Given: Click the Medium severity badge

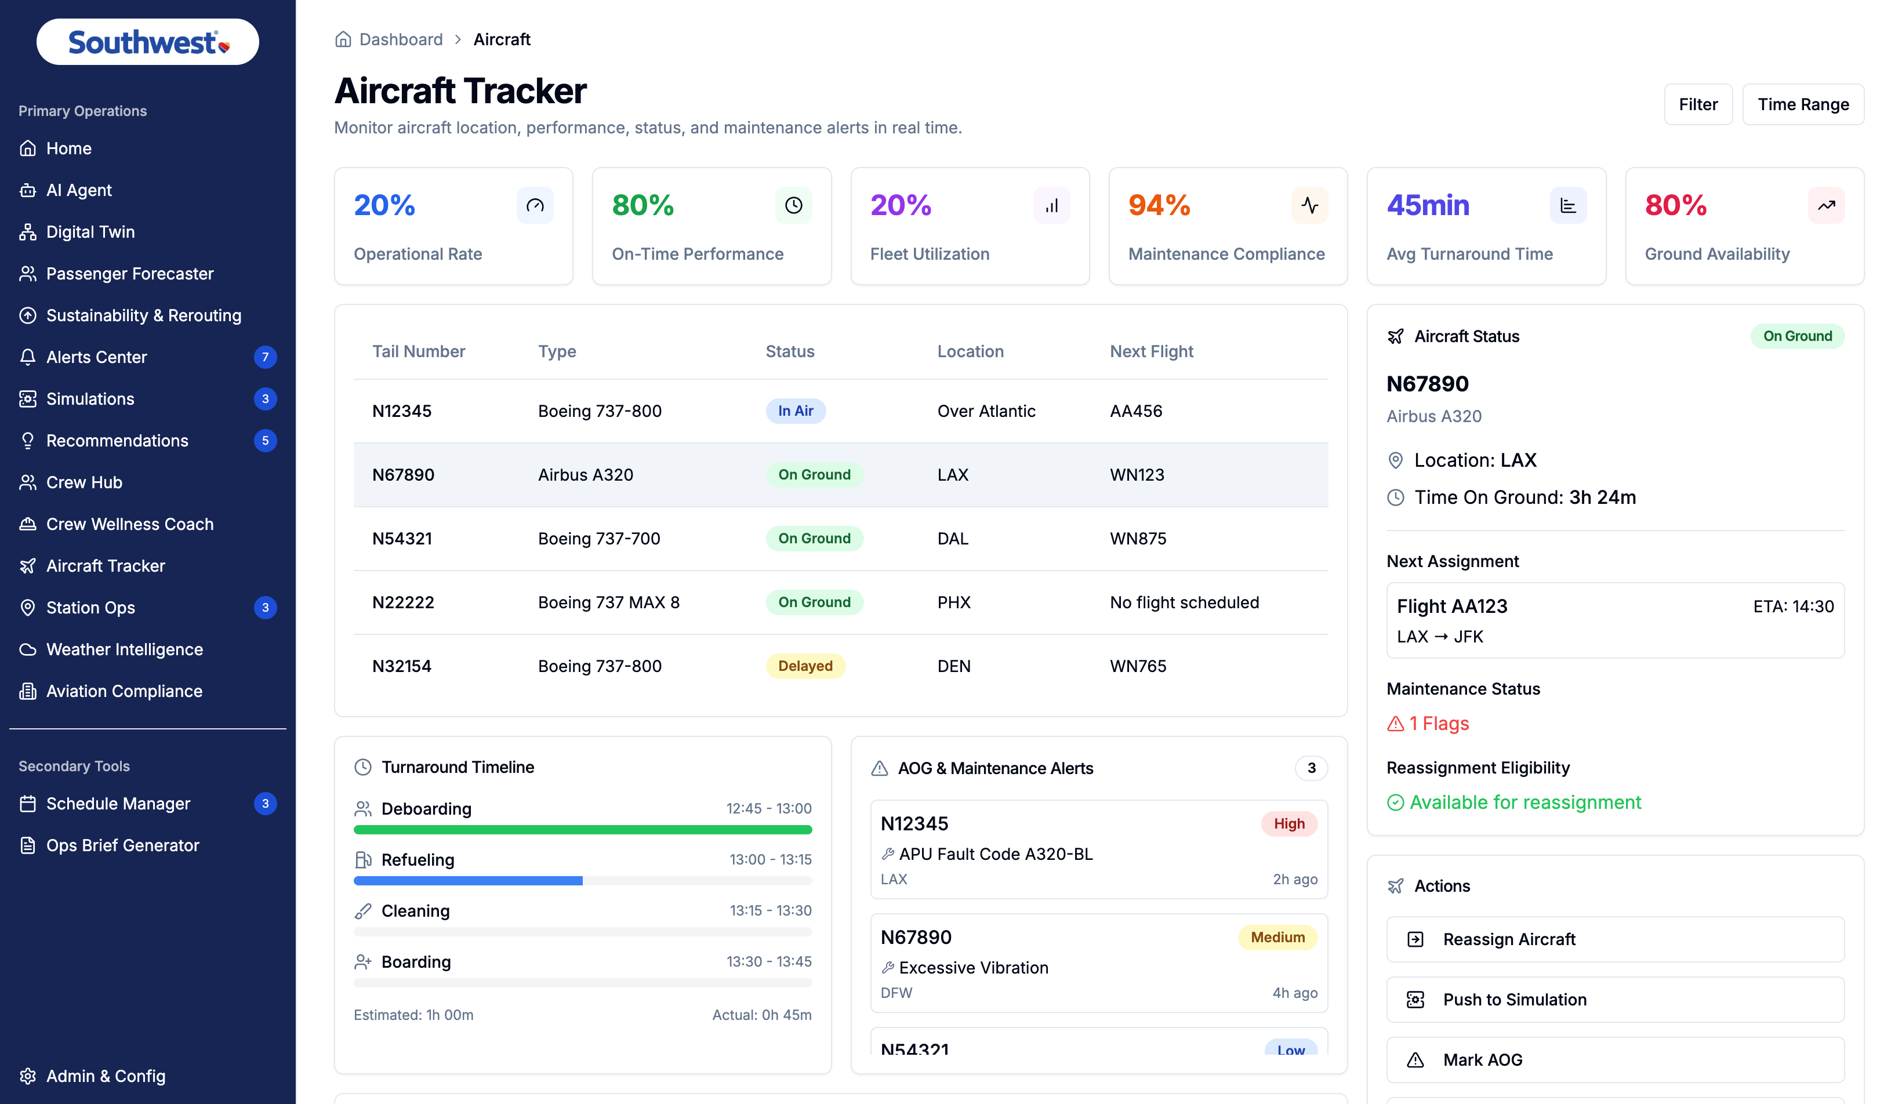Looking at the screenshot, I should pyautogui.click(x=1278, y=938).
